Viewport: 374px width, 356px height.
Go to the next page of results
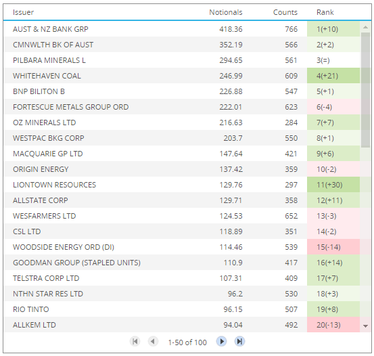coord(222,341)
